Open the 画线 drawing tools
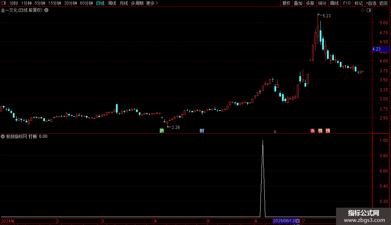The image size is (391, 225). coord(334,3)
